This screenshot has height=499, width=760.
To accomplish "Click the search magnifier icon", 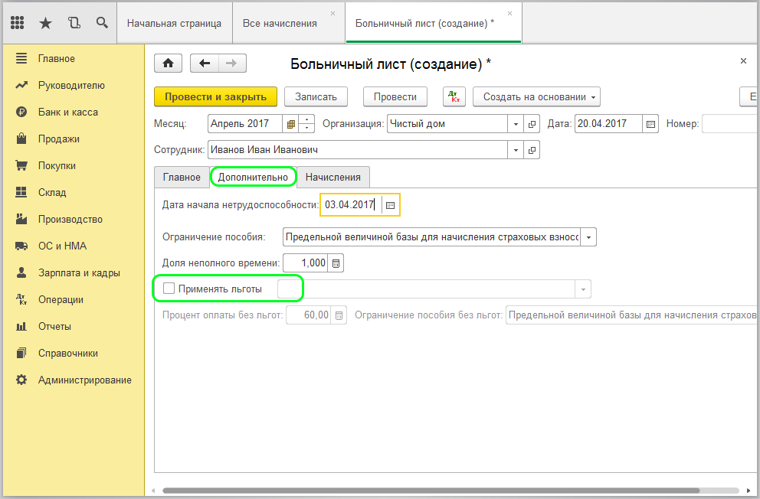I will click(102, 23).
